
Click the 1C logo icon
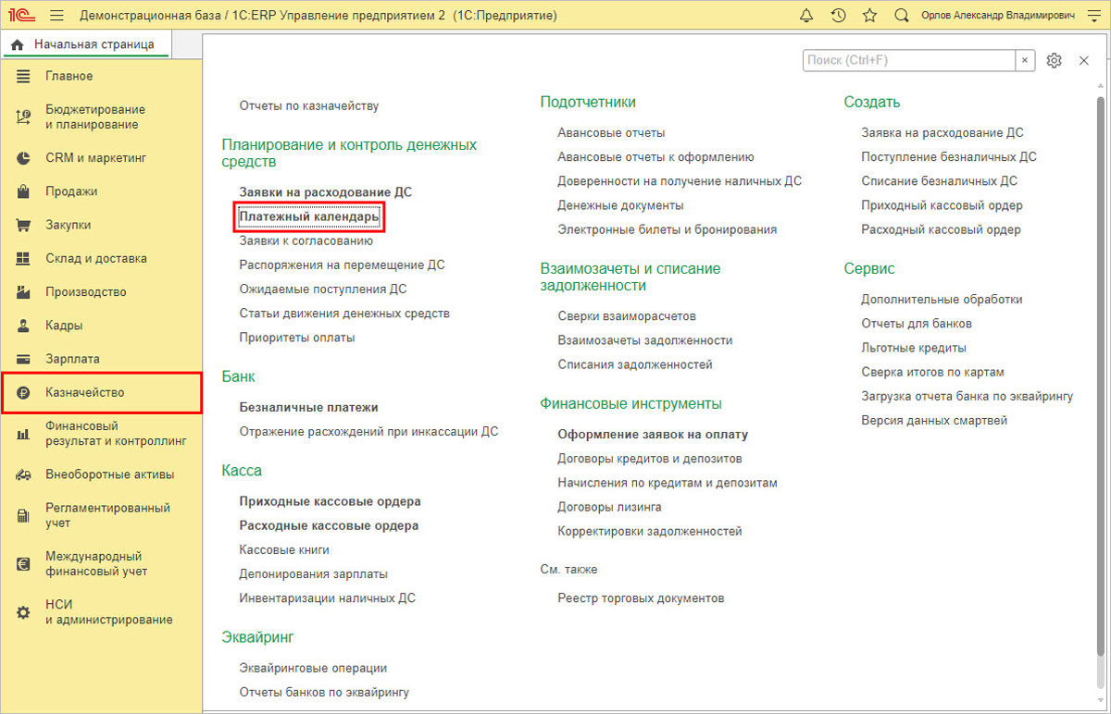pyautogui.click(x=22, y=16)
